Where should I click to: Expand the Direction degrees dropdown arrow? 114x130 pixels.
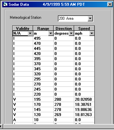tap(71, 33)
